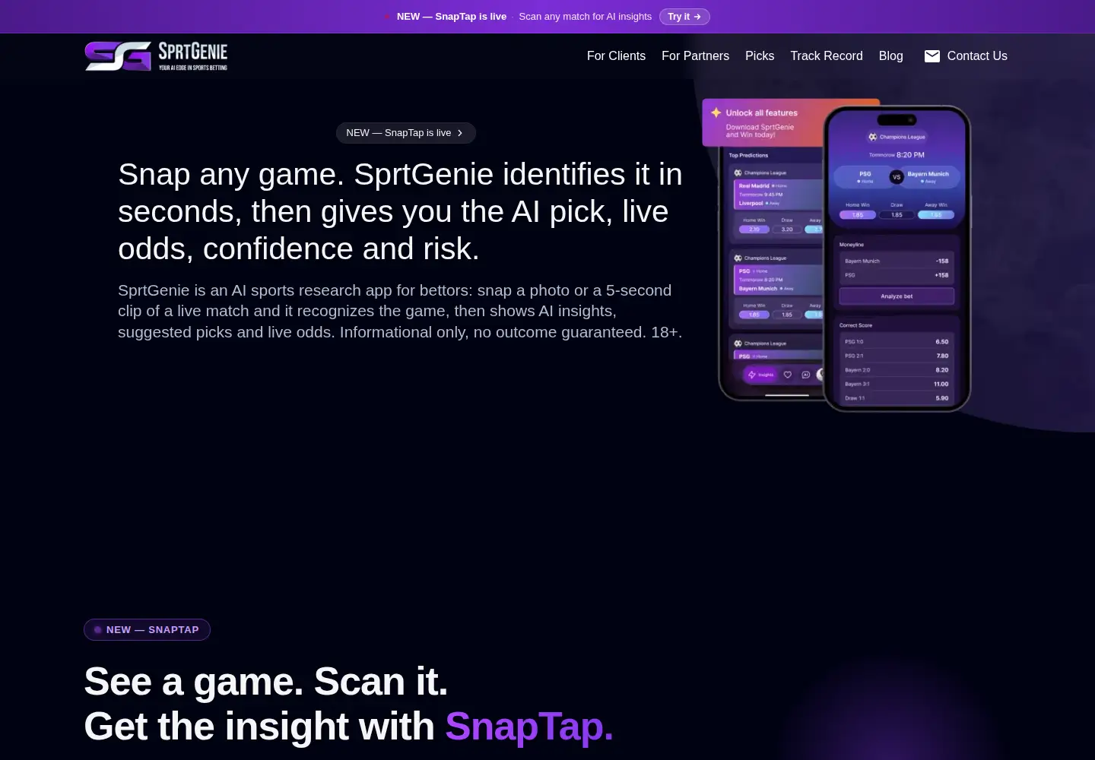The width and height of the screenshot is (1095, 760).
Task: Select Picks in the navigation bar
Action: (760, 56)
